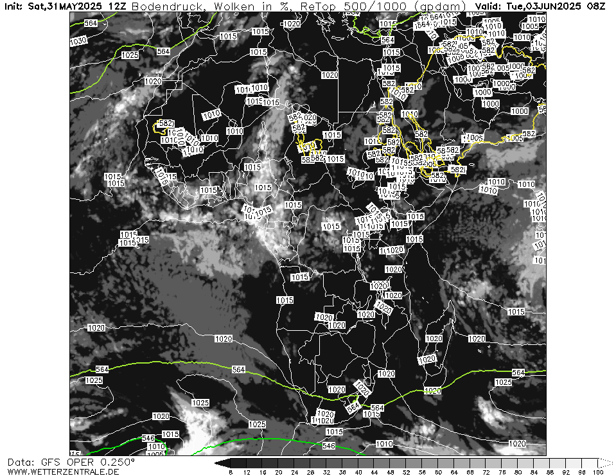The image size is (616, 476).
Task: Click the 1030 isobar label
Action: [78, 41]
